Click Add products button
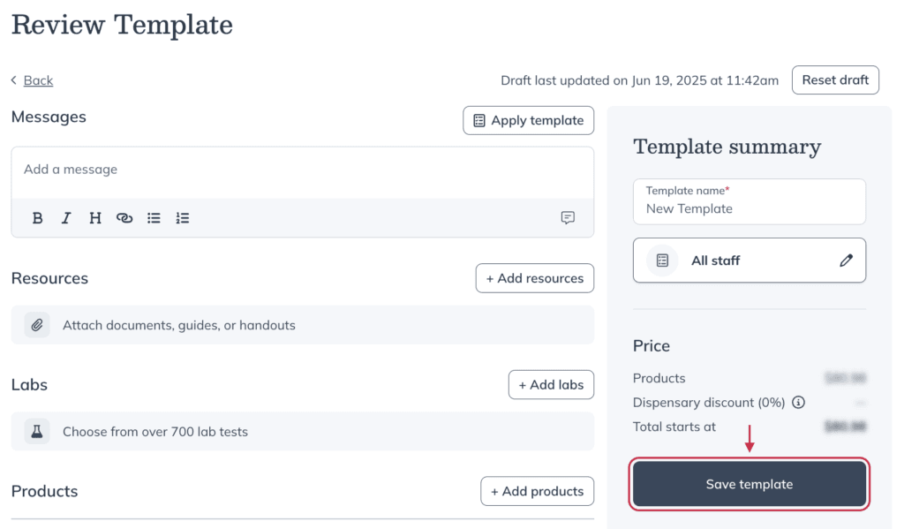 537,491
